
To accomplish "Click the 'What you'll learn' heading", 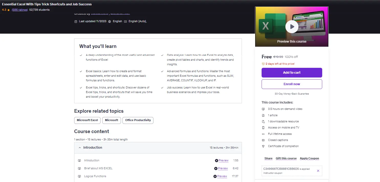I will point(98,46).
